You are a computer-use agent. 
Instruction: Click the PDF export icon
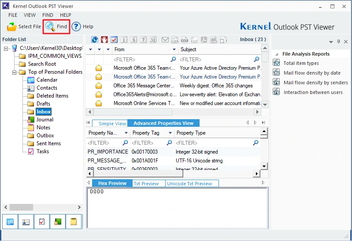coord(204,40)
